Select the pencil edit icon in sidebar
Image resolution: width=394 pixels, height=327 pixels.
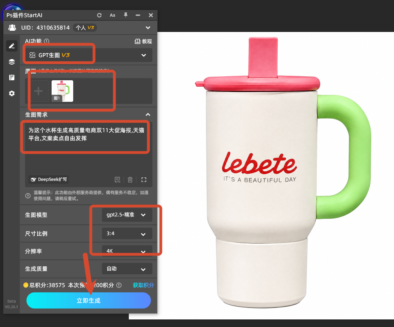coord(12,46)
